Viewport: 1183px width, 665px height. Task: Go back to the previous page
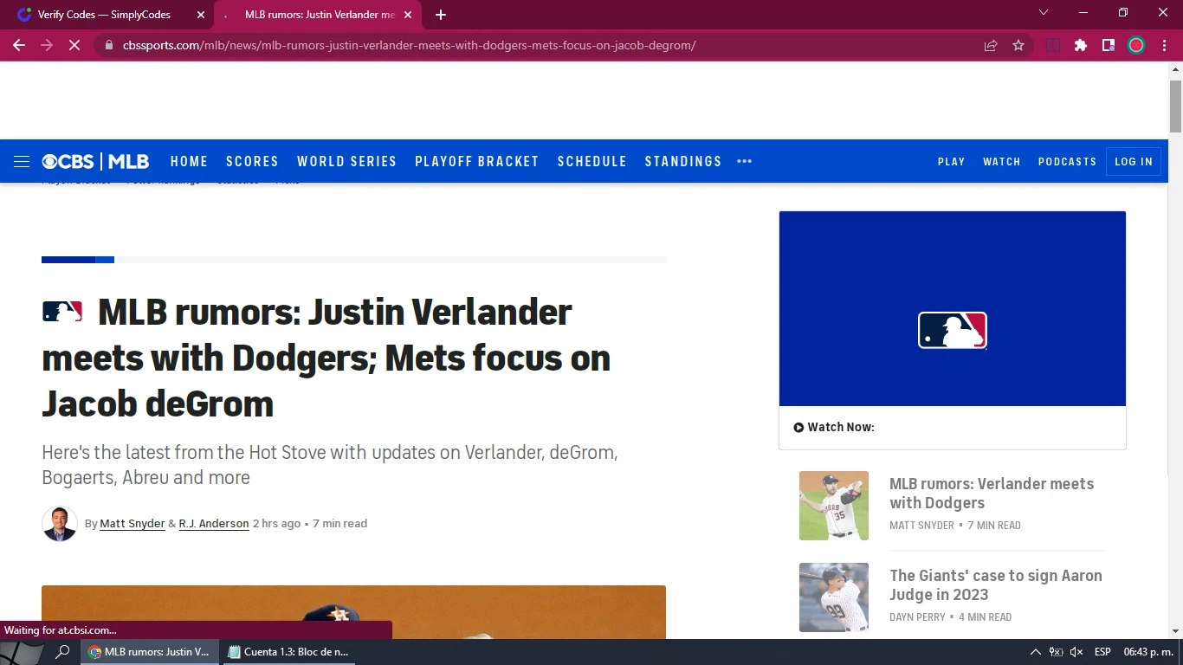pyautogui.click(x=19, y=45)
